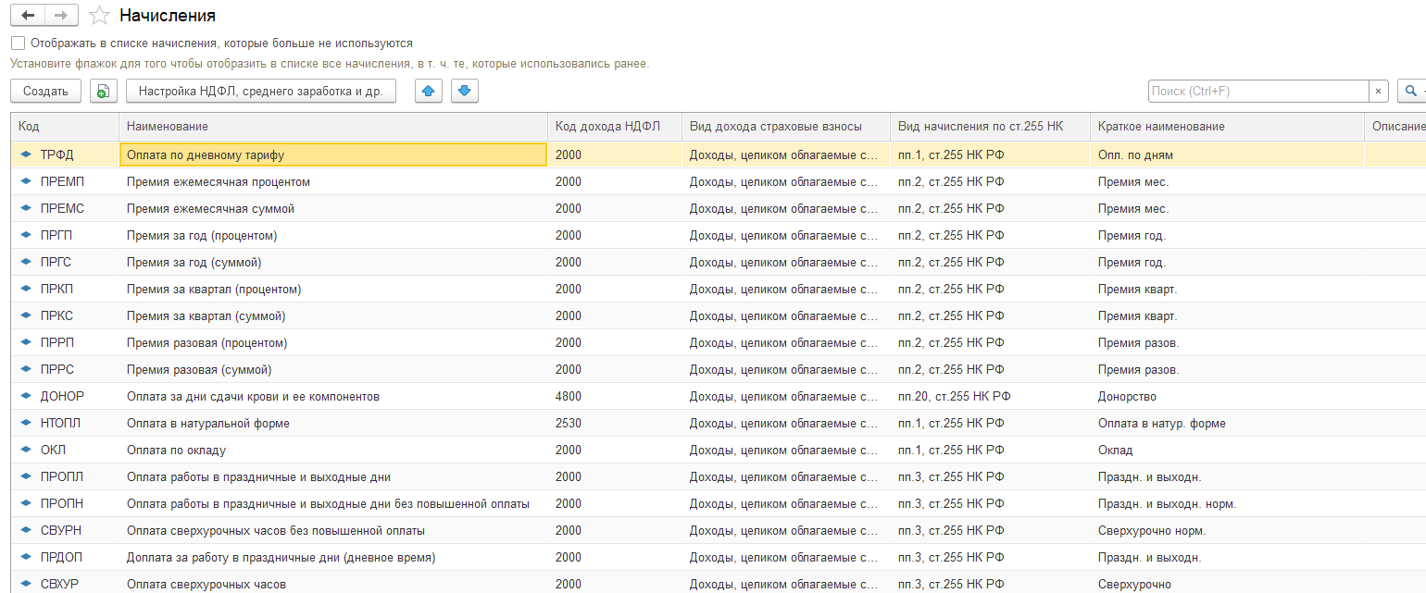The width and height of the screenshot is (1426, 593).
Task: Click the forward navigation arrow
Action: 62,16
